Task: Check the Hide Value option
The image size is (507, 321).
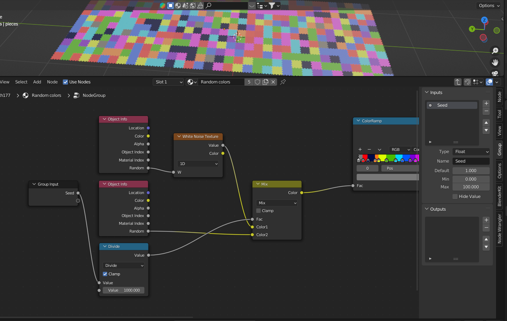Action: (455, 197)
